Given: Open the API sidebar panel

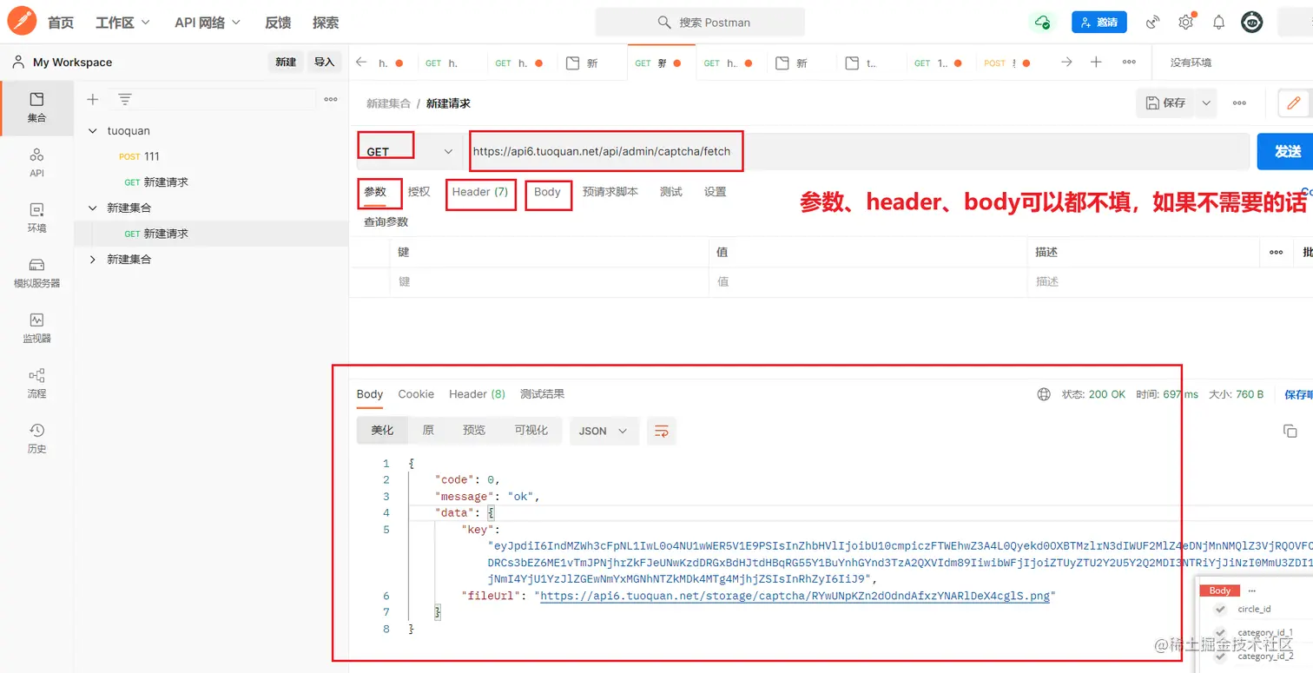Looking at the screenshot, I should click(36, 162).
